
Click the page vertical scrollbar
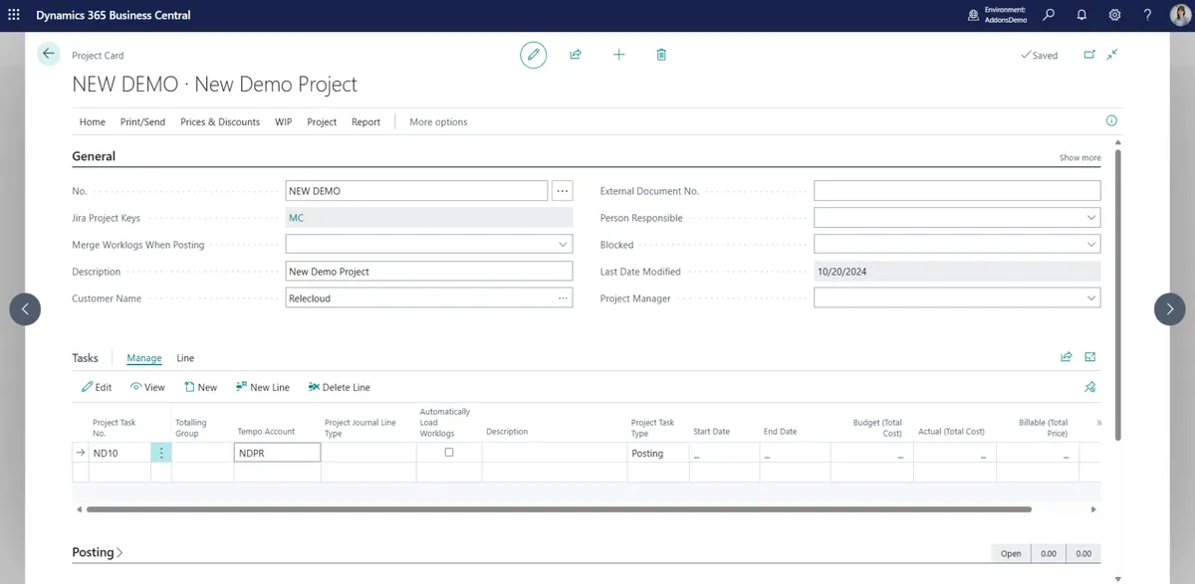click(x=1118, y=294)
